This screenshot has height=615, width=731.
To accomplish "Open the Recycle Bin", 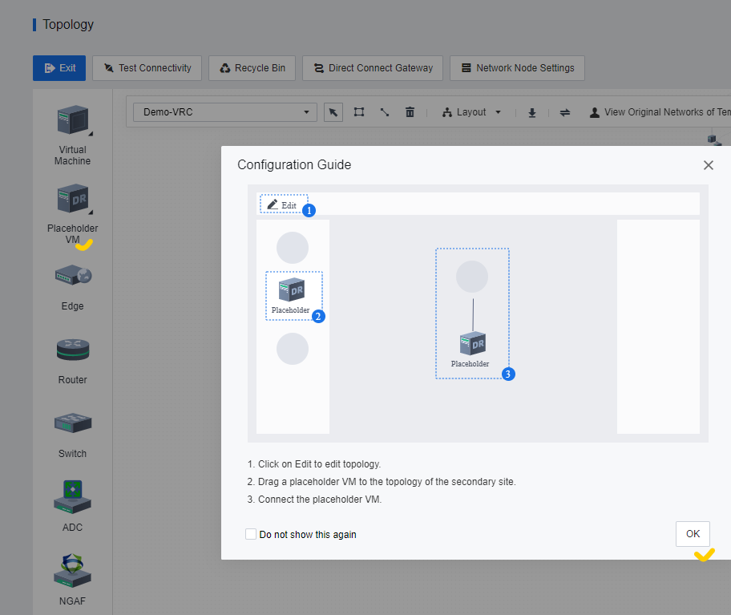I will point(252,68).
